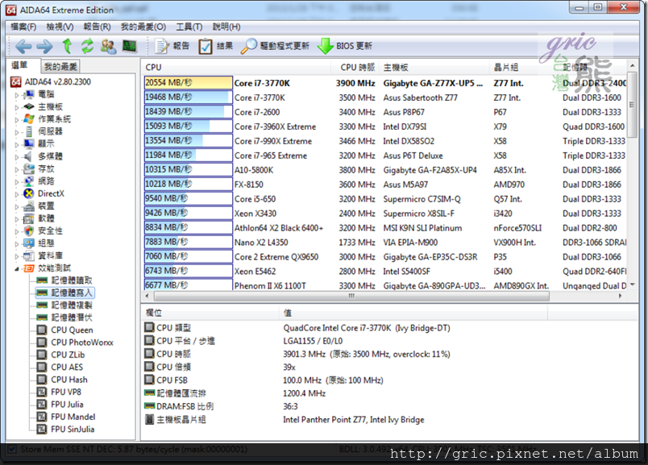
Task: Expand the 顯示 tree node
Action: tap(17, 144)
